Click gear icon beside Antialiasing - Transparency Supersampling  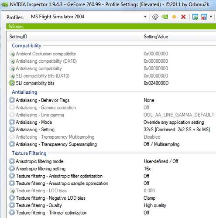tap(12, 144)
